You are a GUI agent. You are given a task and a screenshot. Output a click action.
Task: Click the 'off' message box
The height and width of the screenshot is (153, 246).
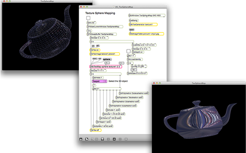(98, 46)
